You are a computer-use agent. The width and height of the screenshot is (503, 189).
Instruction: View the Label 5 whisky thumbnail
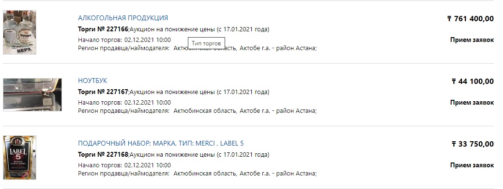click(19, 157)
